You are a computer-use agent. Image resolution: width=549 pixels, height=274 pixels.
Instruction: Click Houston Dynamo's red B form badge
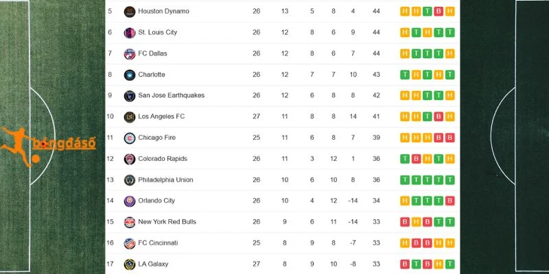(439, 12)
